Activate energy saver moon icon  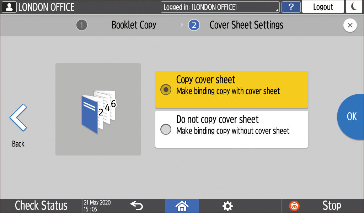pyautogui.click(x=354, y=7)
